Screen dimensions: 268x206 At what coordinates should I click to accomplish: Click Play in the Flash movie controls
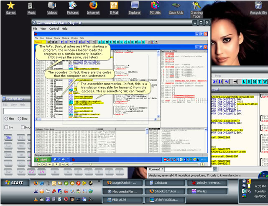coord(50,164)
